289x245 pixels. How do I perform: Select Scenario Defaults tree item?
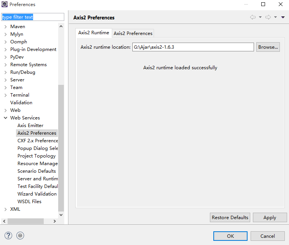coord(37,171)
